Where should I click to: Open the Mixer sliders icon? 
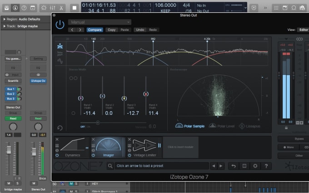pos(52,8)
